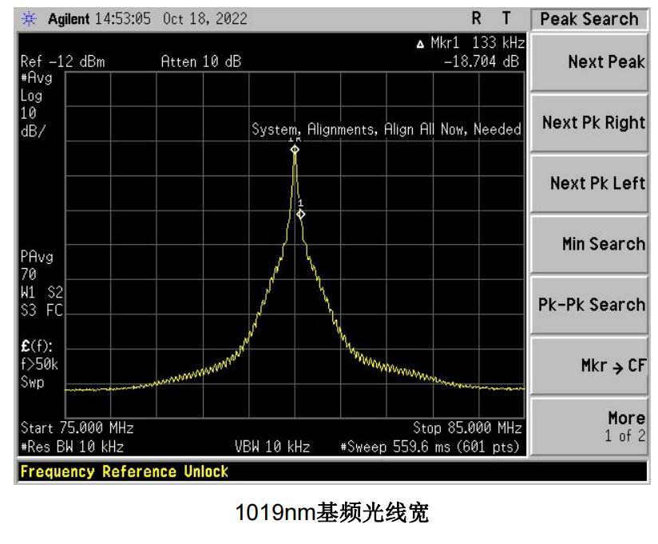Click the delta Mkr1 triangle symbol
Image resolution: width=658 pixels, height=544 pixels.
421,43
